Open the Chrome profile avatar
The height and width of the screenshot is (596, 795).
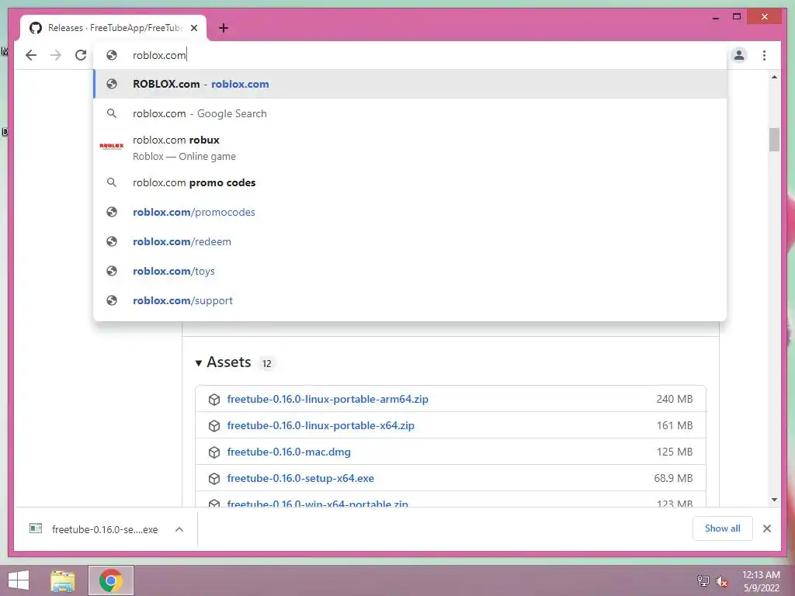tap(739, 55)
